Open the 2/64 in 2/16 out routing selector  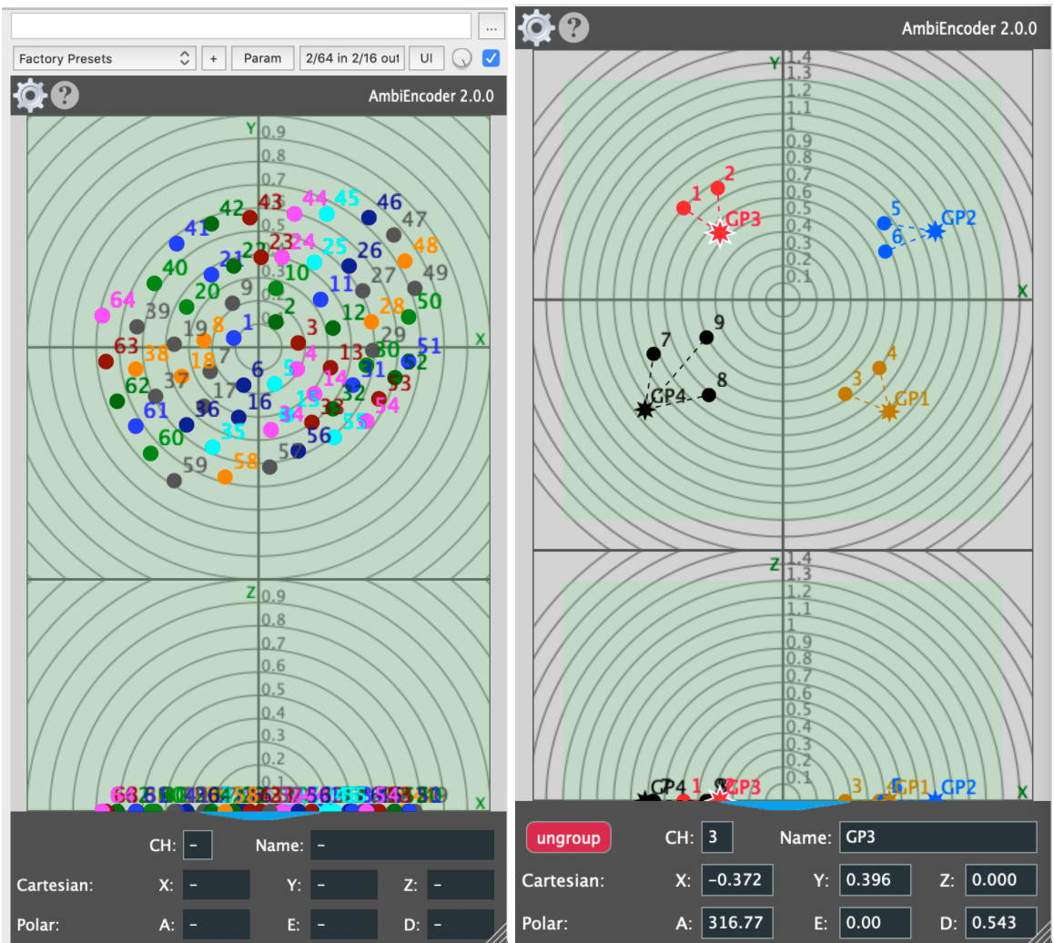pyautogui.click(x=351, y=58)
